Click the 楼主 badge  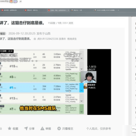(x=3, y=34)
